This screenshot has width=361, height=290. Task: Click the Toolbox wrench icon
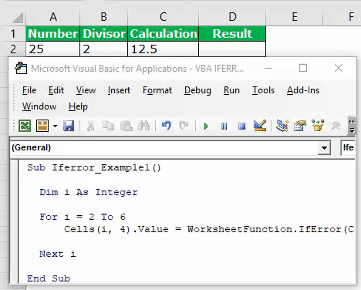[336, 126]
